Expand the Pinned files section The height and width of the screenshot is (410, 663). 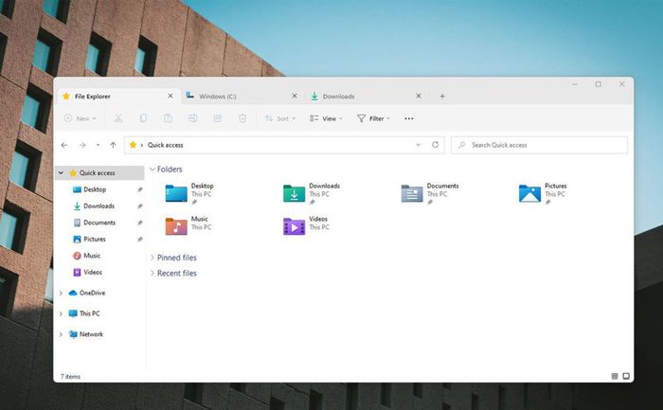152,258
